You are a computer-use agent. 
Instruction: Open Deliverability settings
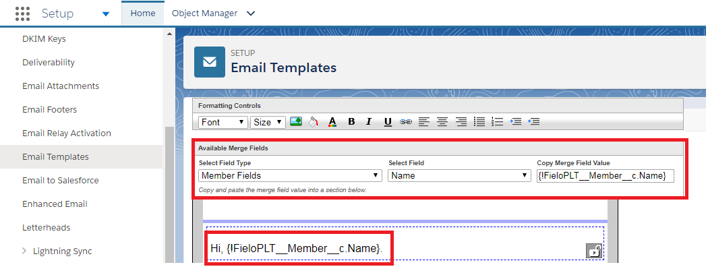[49, 62]
